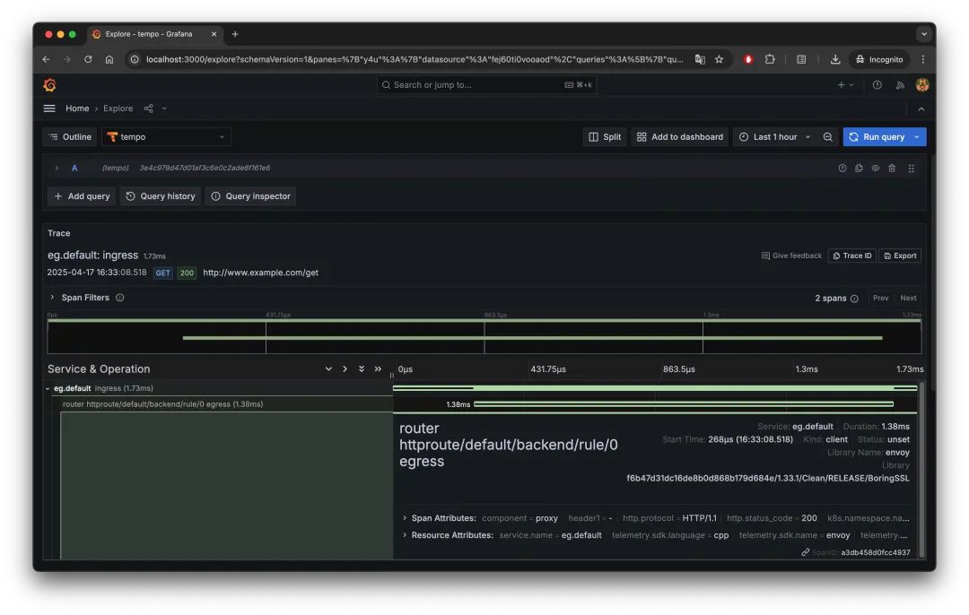Open the Last 1 hour time picker

coord(775,137)
